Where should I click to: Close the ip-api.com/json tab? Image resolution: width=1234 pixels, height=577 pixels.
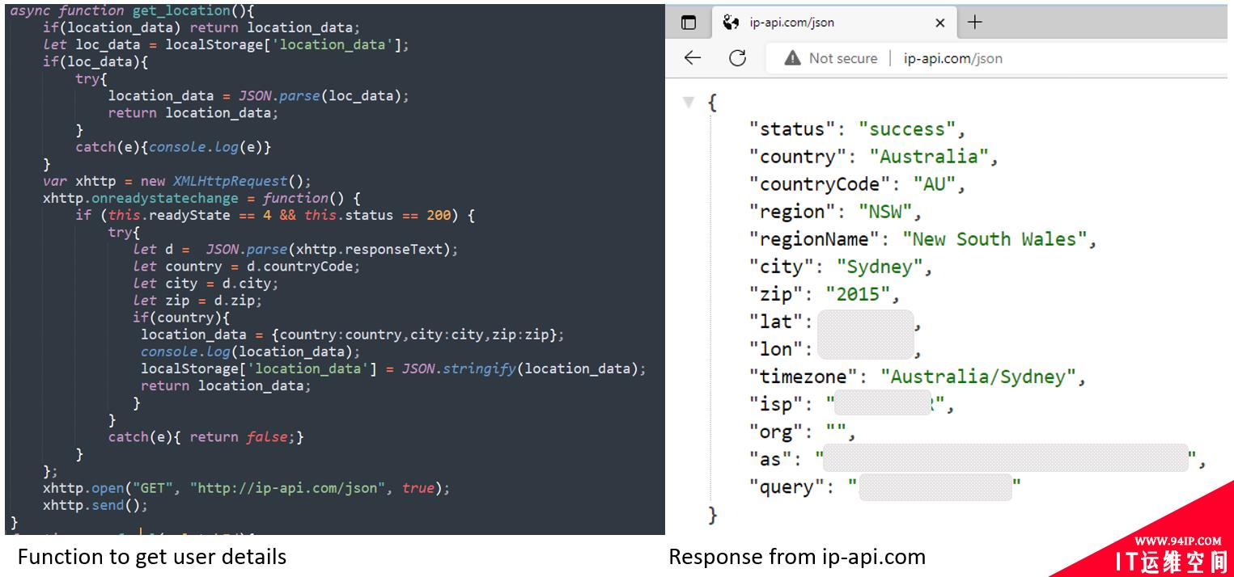pyautogui.click(x=939, y=23)
